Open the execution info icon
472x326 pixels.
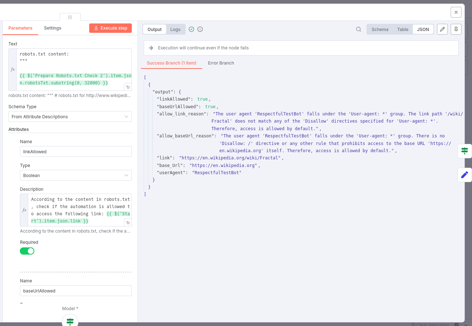tap(200, 29)
